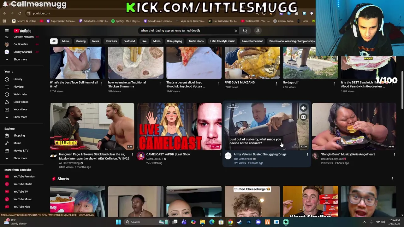Open the Tier List Maker bookmark
This screenshot has height=227, width=404.
click(x=223, y=21)
